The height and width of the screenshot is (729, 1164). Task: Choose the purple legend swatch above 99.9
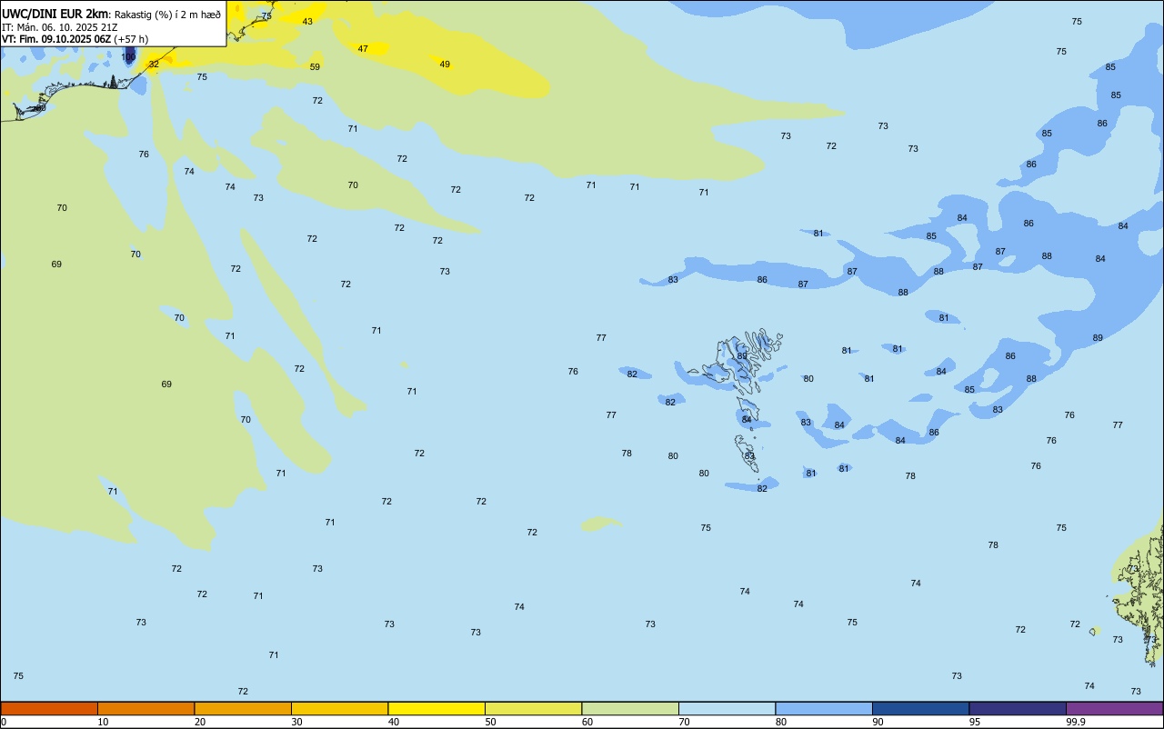pos(1114,708)
